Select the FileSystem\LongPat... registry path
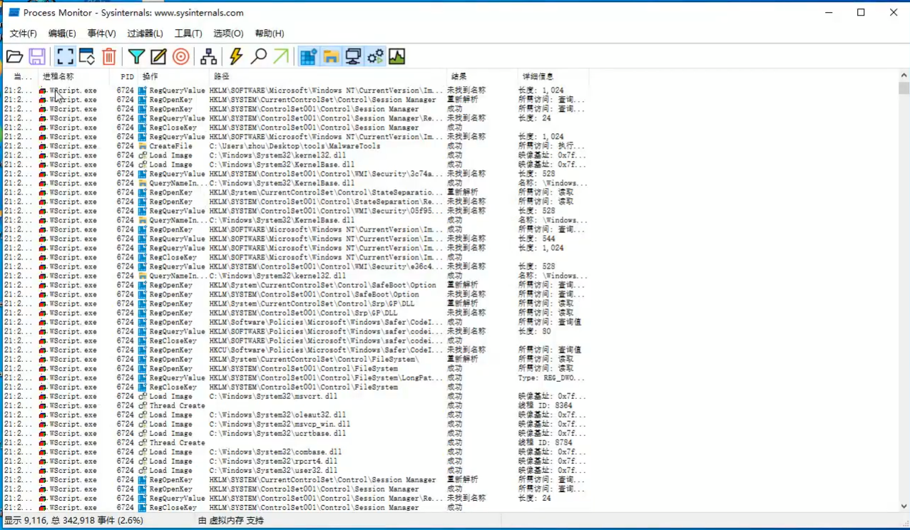Viewport: 910px width, 530px height. (326, 378)
